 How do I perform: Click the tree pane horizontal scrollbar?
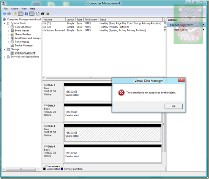point(21,169)
